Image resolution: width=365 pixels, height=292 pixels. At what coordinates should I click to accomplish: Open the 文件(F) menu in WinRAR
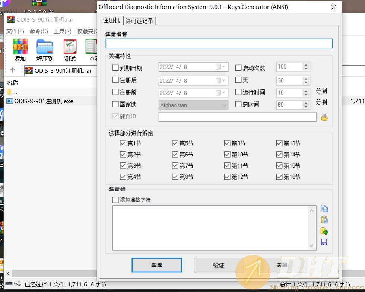point(15,31)
